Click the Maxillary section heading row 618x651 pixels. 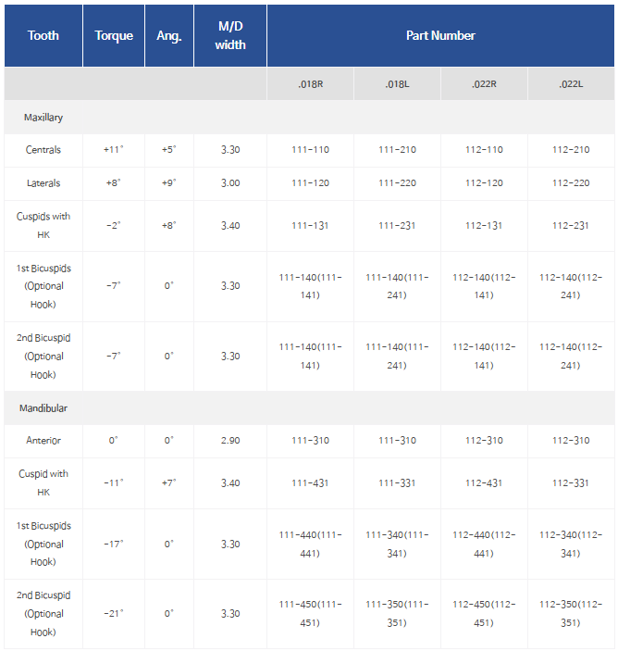pyautogui.click(x=43, y=118)
